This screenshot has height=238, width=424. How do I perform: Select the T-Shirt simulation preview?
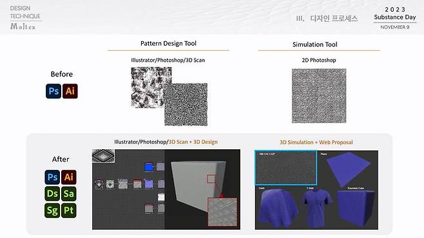[x=317, y=208]
